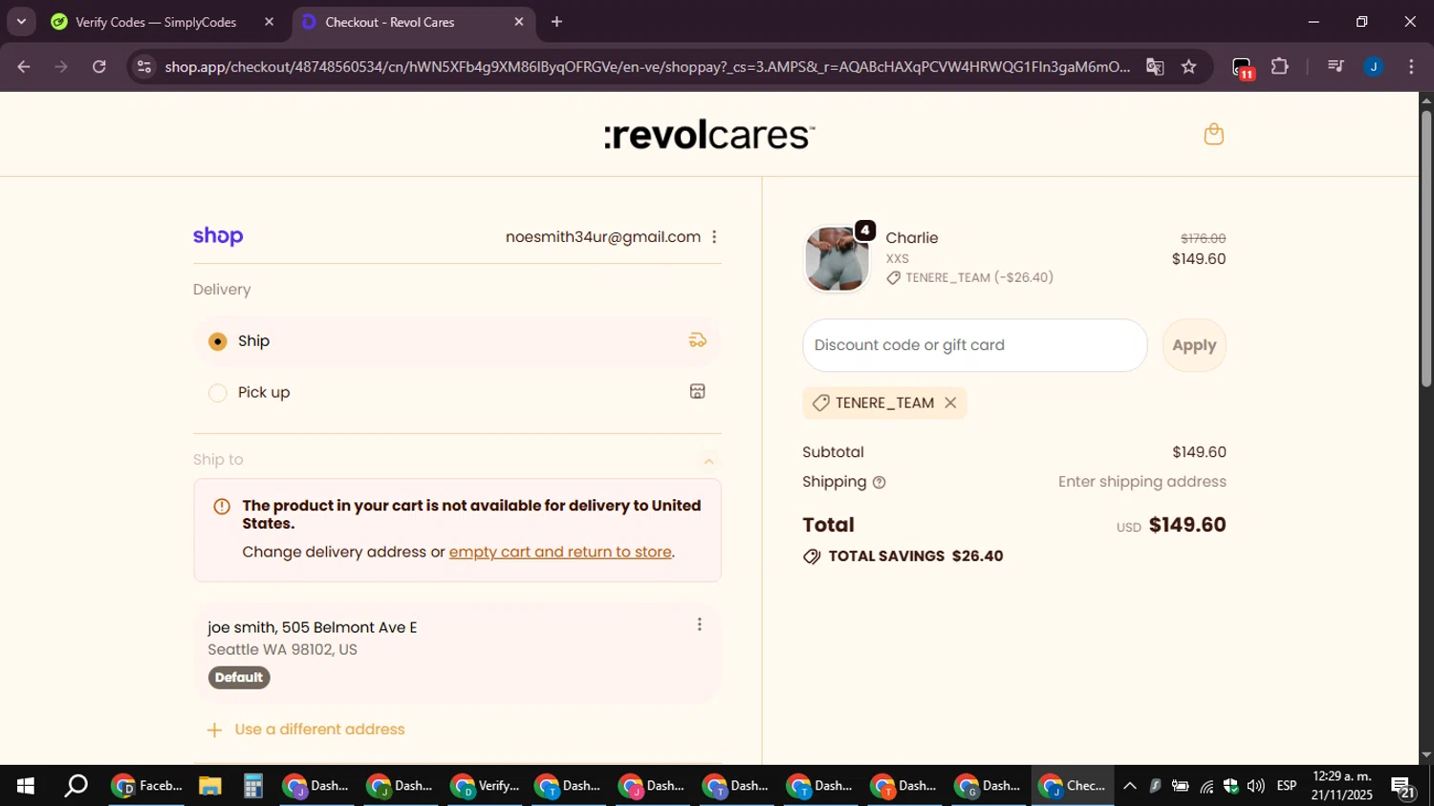The image size is (1434, 806).
Task: View site information in address bar
Action: 143,67
